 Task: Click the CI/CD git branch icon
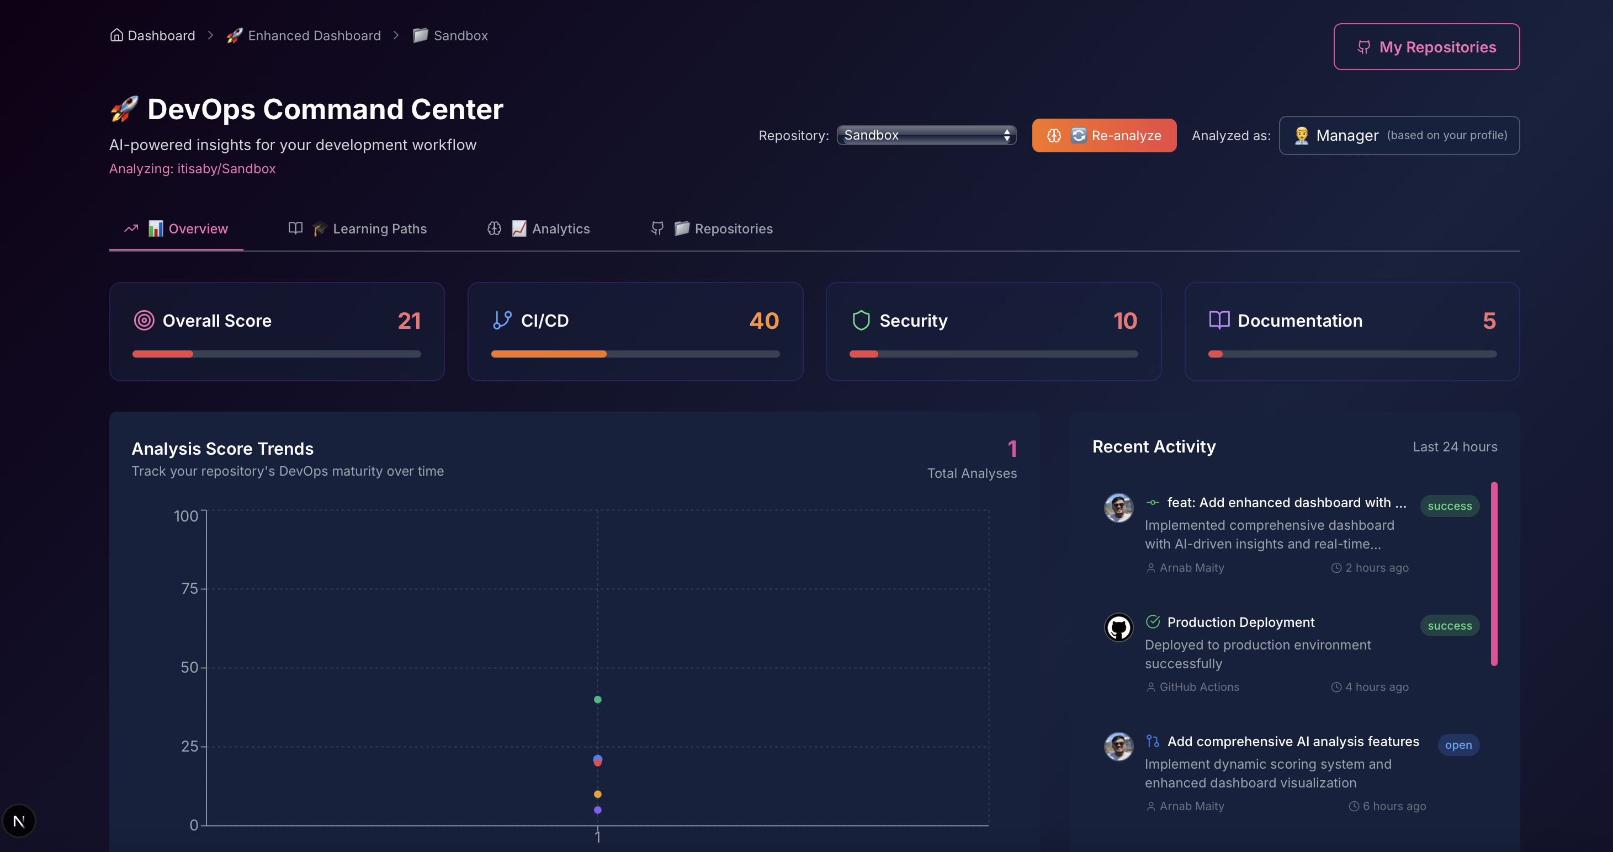pyautogui.click(x=502, y=321)
